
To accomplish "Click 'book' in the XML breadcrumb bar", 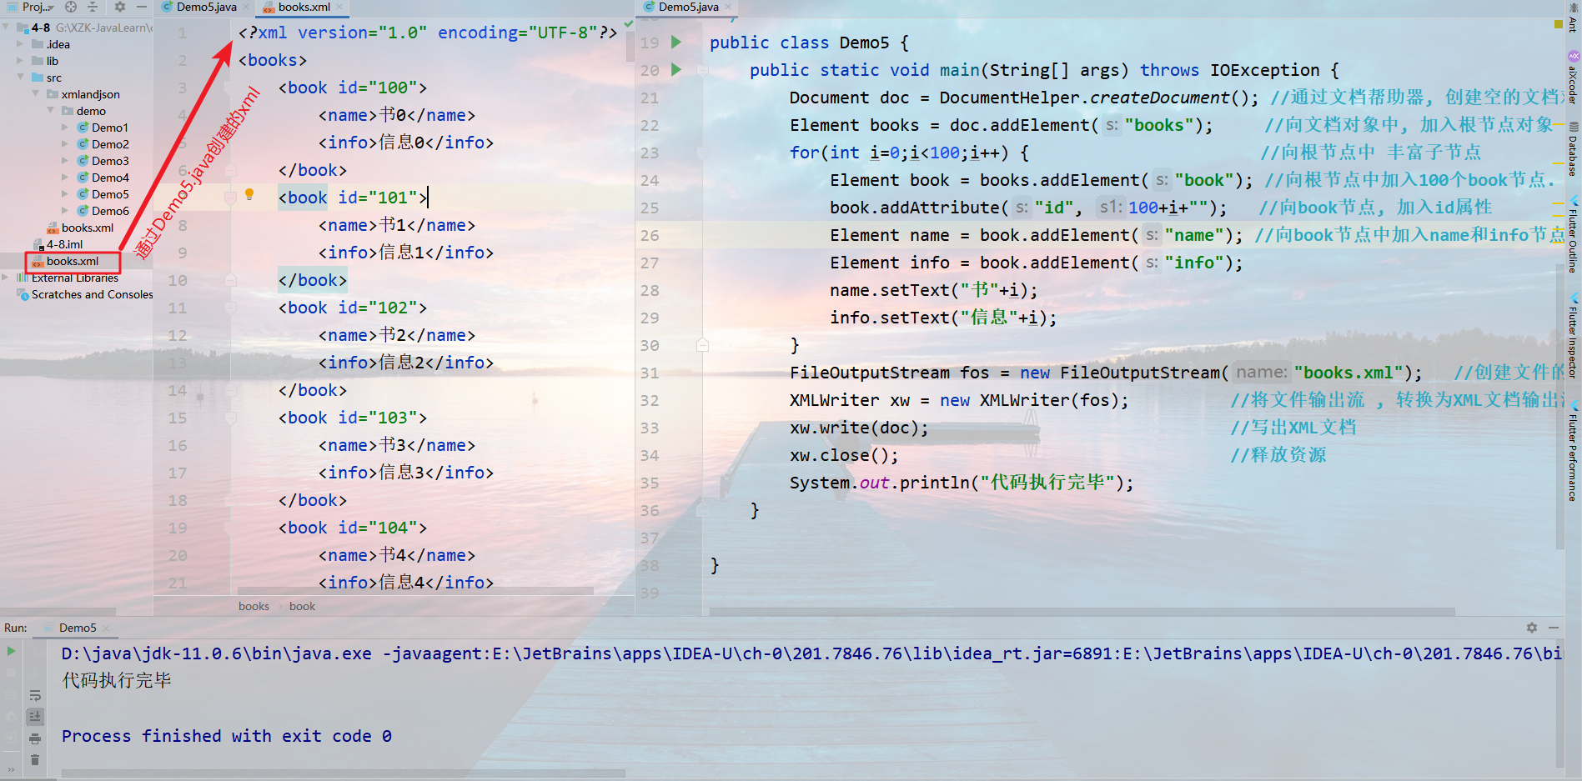I will click(x=302, y=606).
